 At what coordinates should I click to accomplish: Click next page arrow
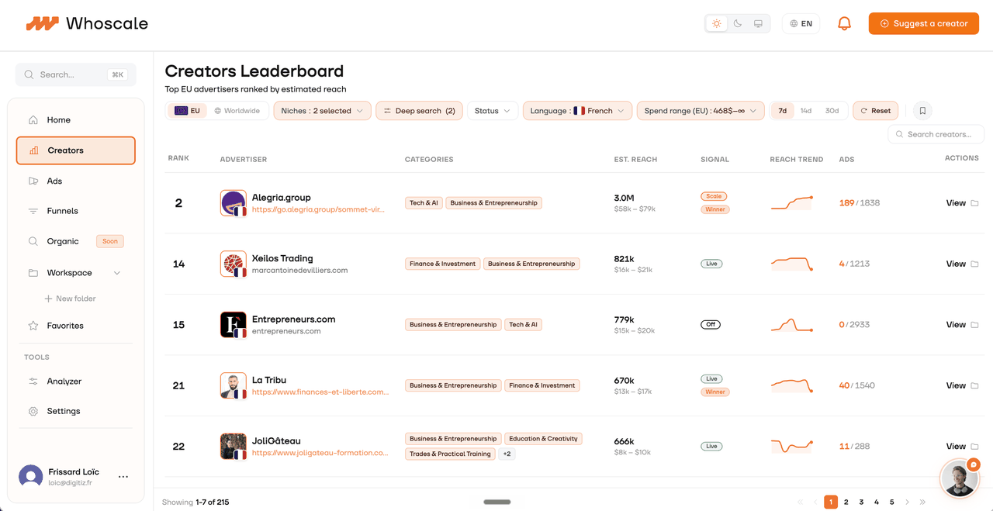(x=908, y=502)
